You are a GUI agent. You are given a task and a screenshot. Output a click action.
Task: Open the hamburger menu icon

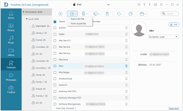(161, 5)
